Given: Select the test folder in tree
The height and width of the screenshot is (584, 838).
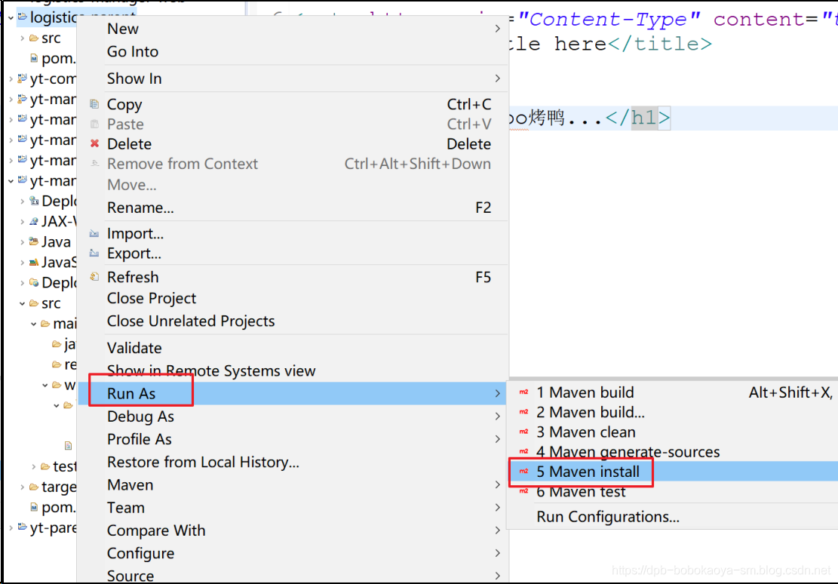Looking at the screenshot, I should 65,467.
